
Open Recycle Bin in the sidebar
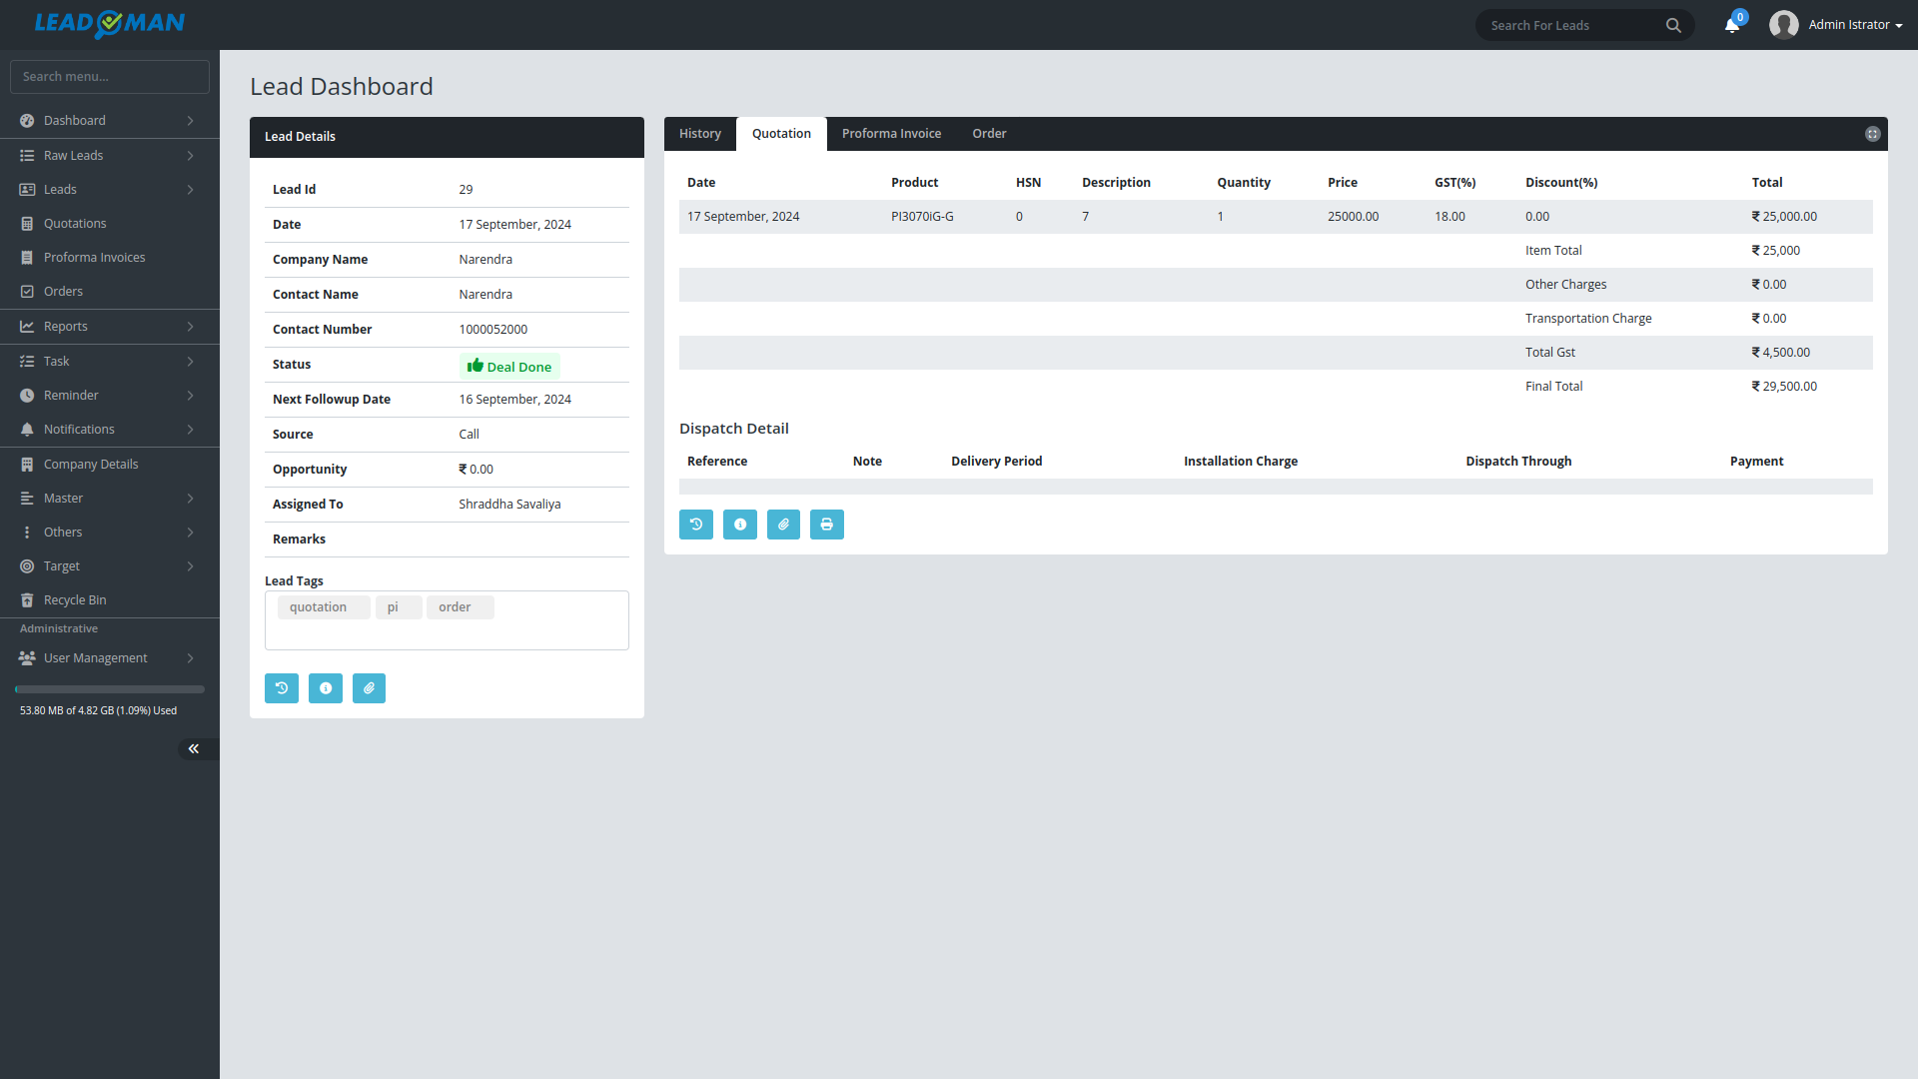(x=110, y=600)
